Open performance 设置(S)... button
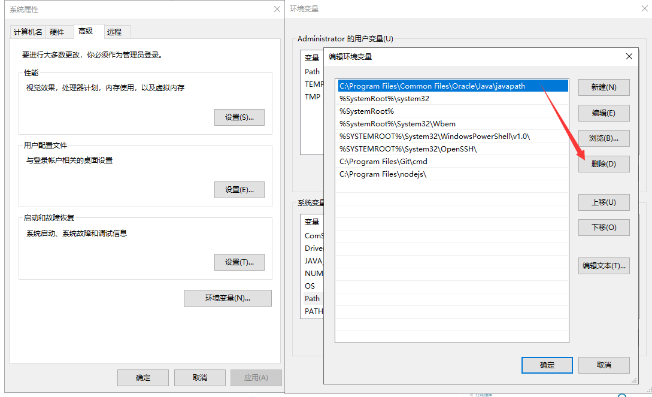 tap(239, 117)
